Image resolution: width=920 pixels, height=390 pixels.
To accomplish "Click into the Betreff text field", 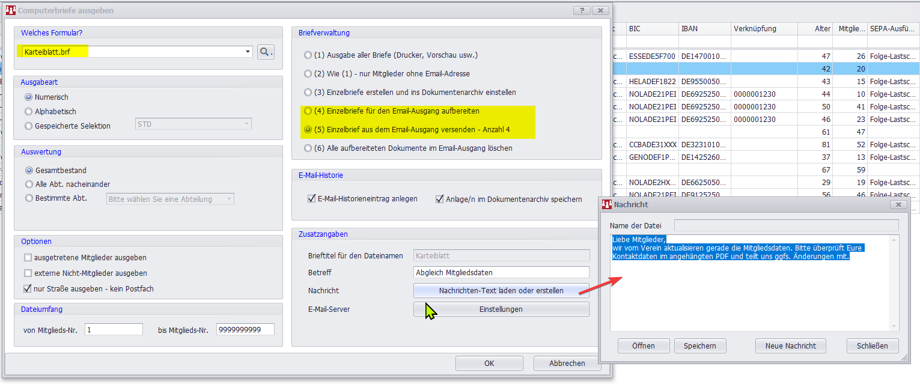I will (501, 273).
